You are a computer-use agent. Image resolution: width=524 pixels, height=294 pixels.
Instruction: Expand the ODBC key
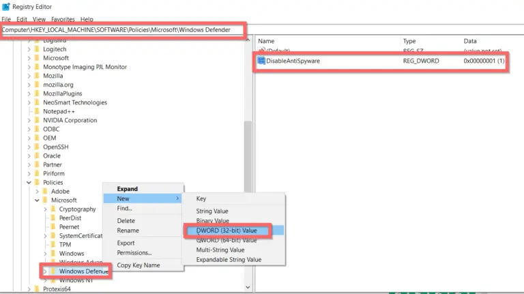pos(29,130)
